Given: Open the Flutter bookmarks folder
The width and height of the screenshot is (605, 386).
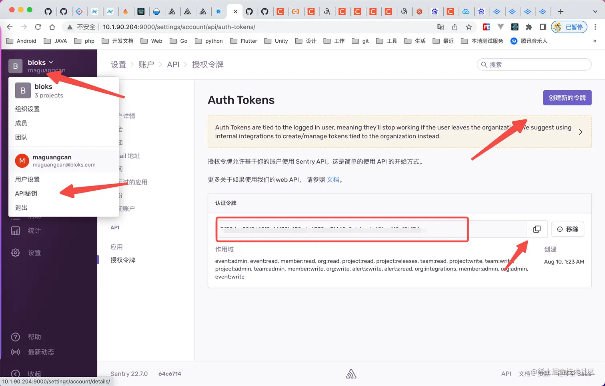Looking at the screenshot, I should 243,41.
